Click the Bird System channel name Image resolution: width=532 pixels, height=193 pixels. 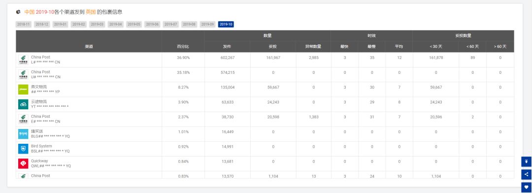click(x=41, y=146)
